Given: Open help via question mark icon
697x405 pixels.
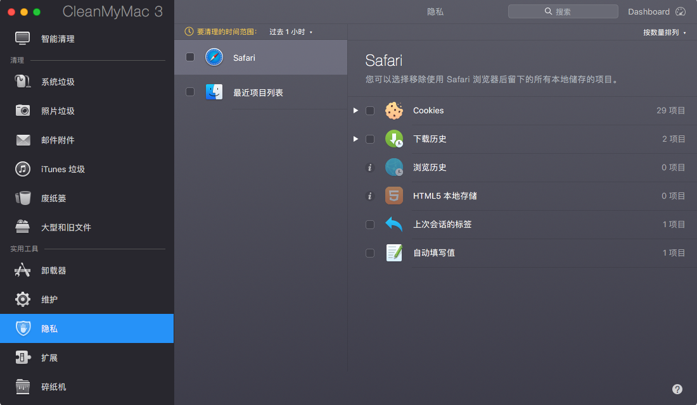Looking at the screenshot, I should pos(677,389).
